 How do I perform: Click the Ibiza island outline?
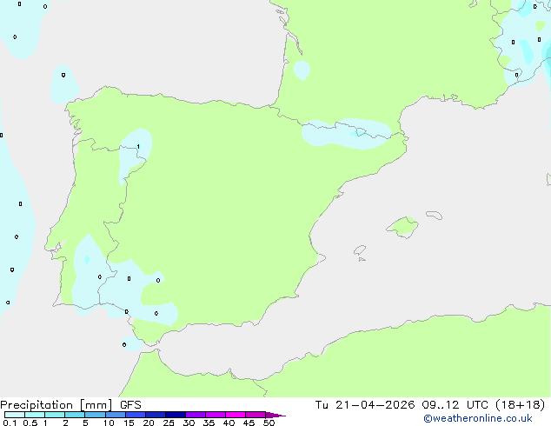[x=360, y=250]
